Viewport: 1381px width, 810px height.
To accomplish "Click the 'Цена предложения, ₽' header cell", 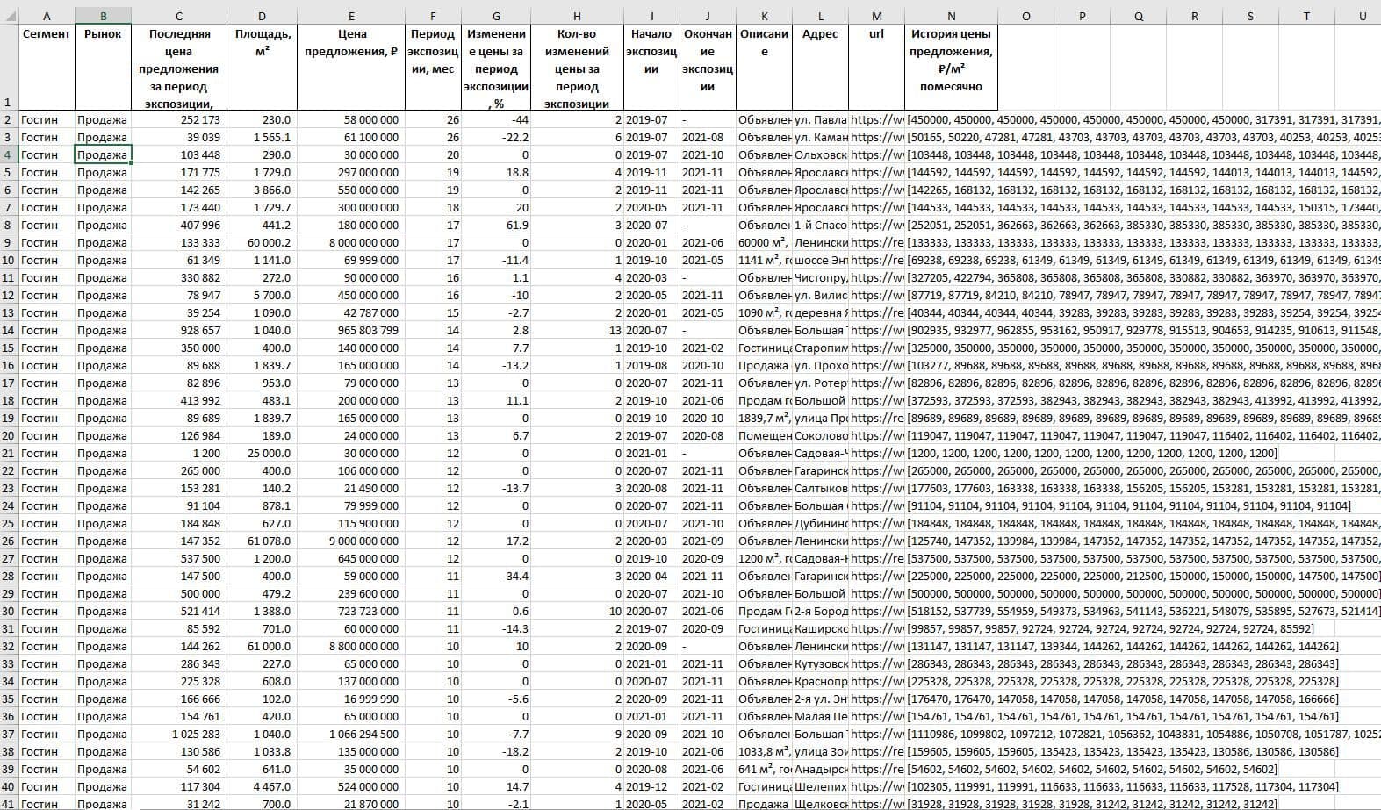I will 351,67.
